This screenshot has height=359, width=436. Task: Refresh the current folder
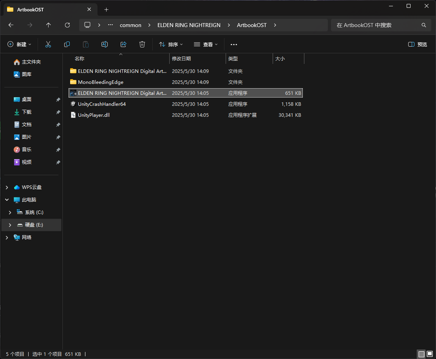point(67,25)
